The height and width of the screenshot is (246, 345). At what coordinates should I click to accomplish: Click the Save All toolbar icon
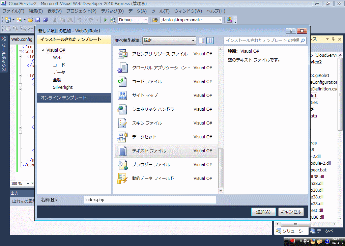pyautogui.click(x=45, y=20)
